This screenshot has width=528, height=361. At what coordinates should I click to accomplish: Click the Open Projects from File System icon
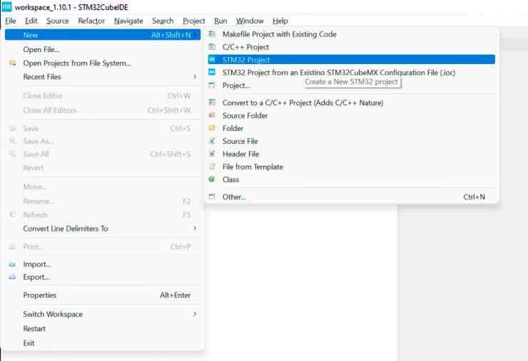tap(12, 63)
